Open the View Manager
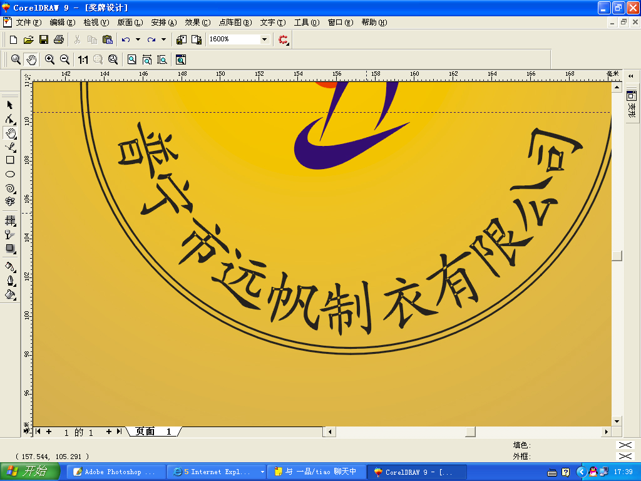Screen dimensions: 641x481 181,59
